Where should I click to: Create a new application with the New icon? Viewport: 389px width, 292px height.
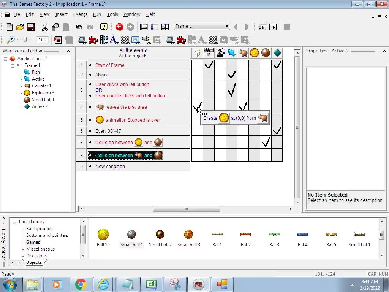click(x=9, y=27)
